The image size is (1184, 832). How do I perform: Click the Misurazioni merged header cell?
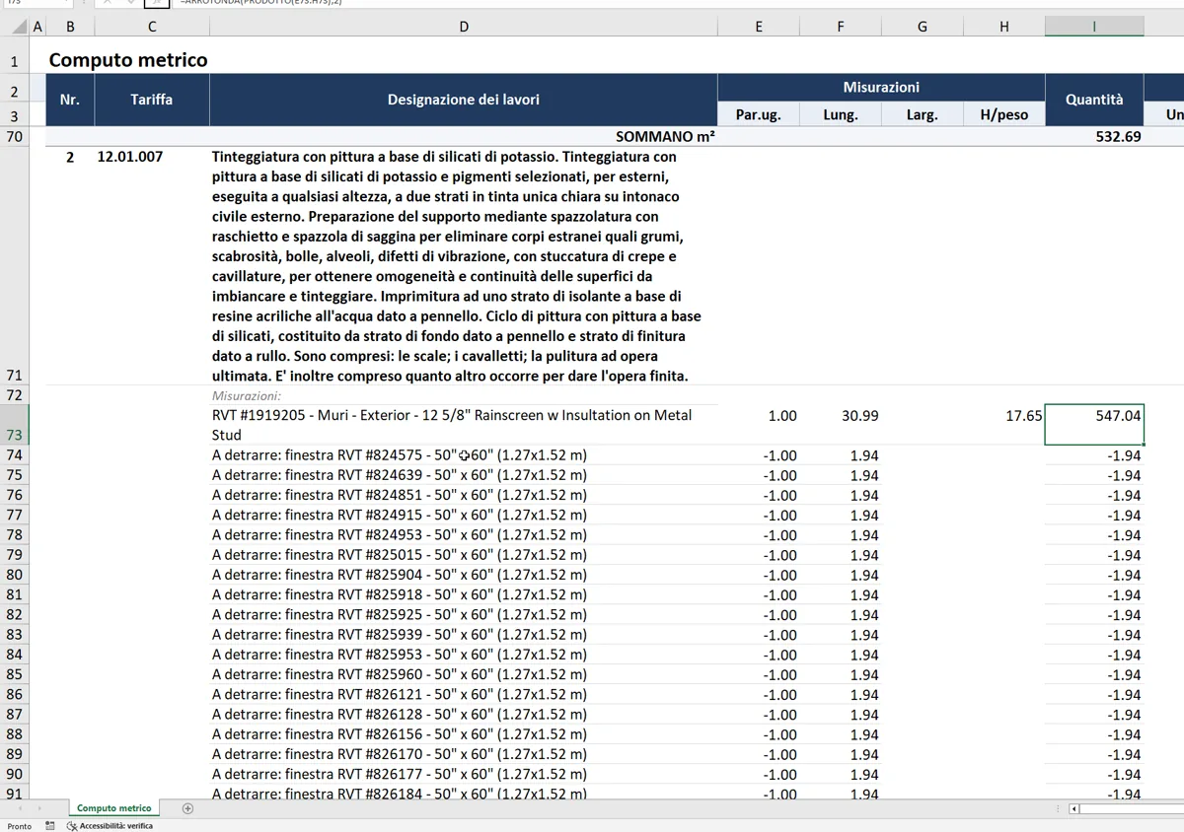click(881, 87)
